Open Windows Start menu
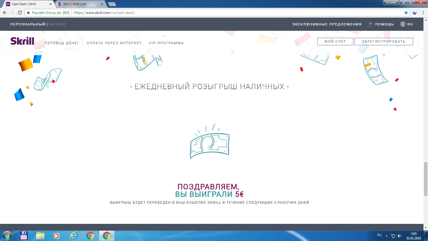The width and height of the screenshot is (428, 241). (7, 236)
